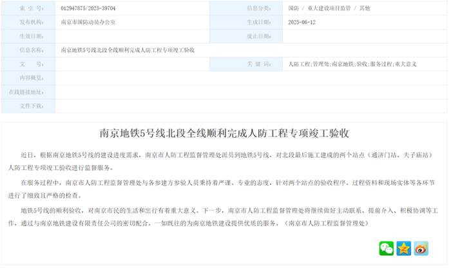Share to QQ Zone star icon

pyautogui.click(x=404, y=249)
